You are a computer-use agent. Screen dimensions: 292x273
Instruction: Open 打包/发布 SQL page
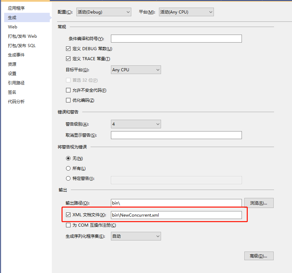[x=22, y=46]
